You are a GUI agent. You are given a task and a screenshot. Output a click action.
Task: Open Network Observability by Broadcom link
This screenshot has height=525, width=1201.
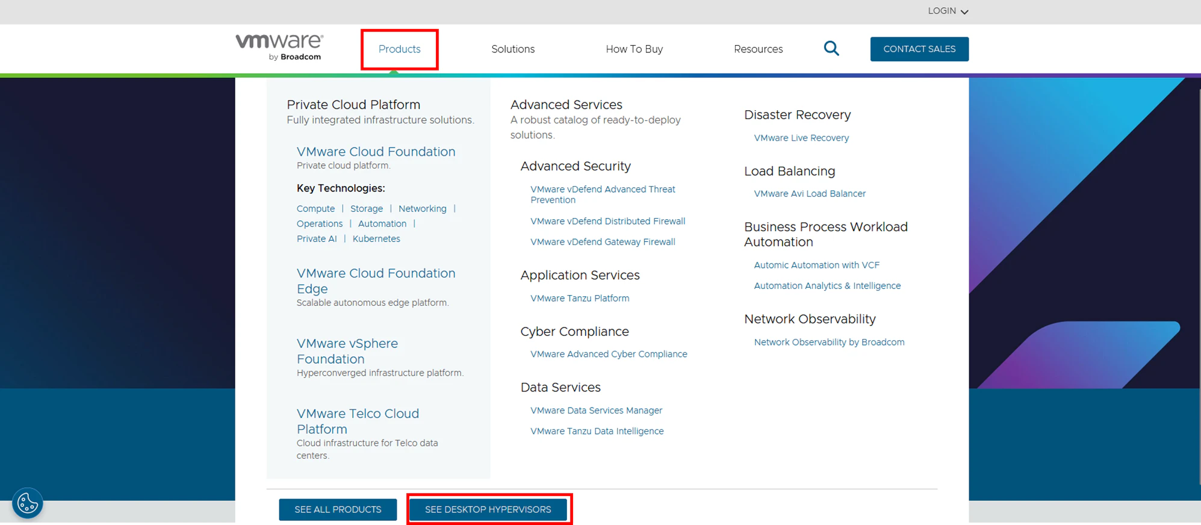coord(829,343)
